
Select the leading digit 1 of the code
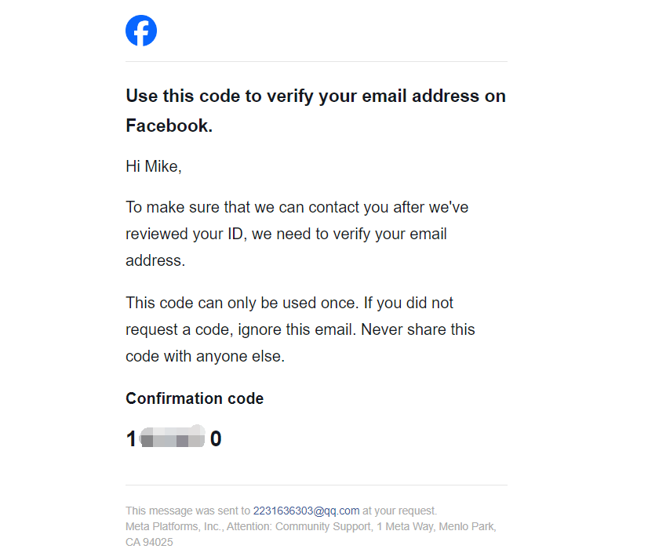click(131, 438)
